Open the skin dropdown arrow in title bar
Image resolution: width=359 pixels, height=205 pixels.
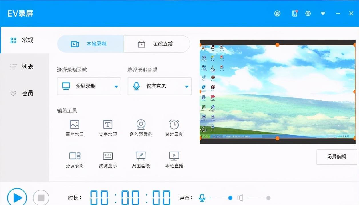tap(323, 13)
